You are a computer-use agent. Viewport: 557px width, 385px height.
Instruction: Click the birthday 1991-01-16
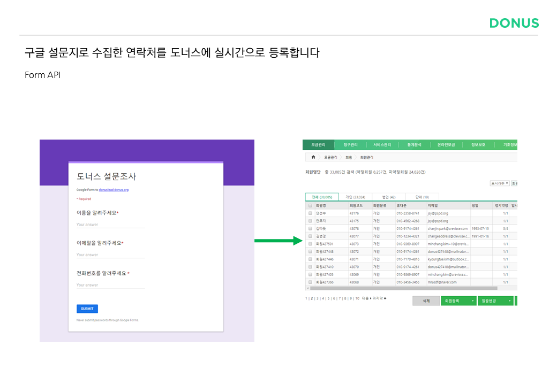pyautogui.click(x=480, y=236)
